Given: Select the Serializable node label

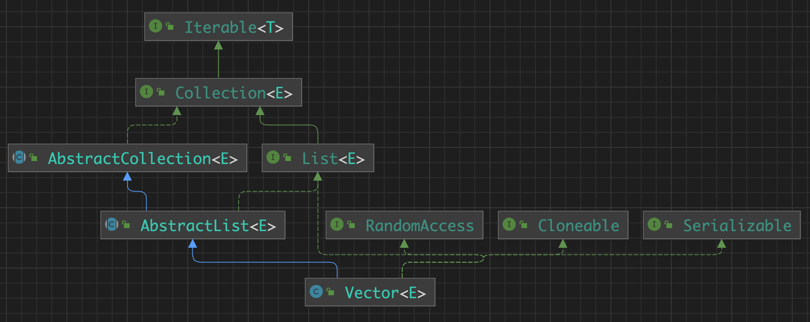Looking at the screenshot, I should pyautogui.click(x=737, y=225).
